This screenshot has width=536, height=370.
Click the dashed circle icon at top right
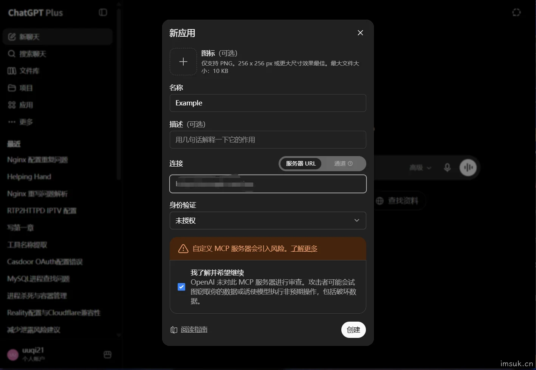516,12
